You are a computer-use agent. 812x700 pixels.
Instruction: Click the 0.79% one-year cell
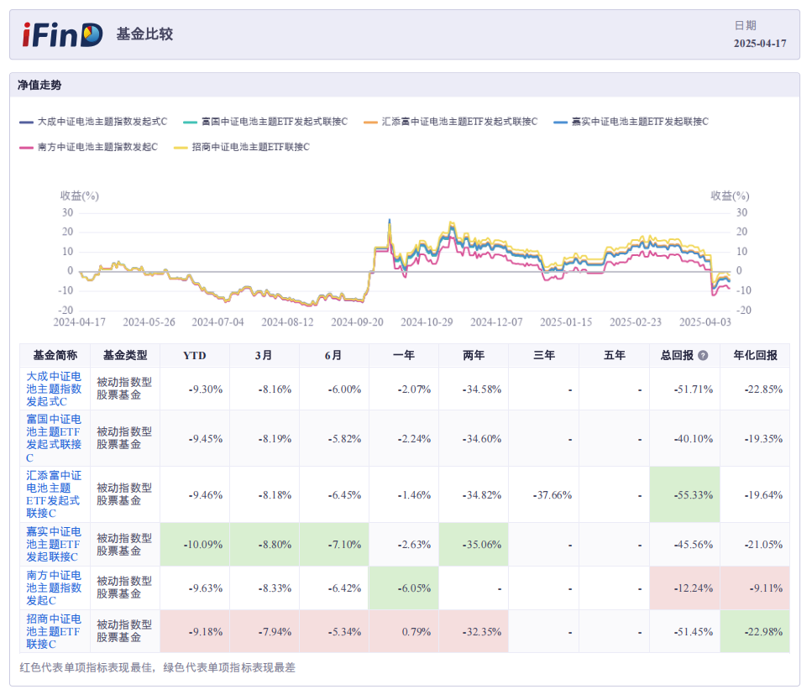[403, 632]
